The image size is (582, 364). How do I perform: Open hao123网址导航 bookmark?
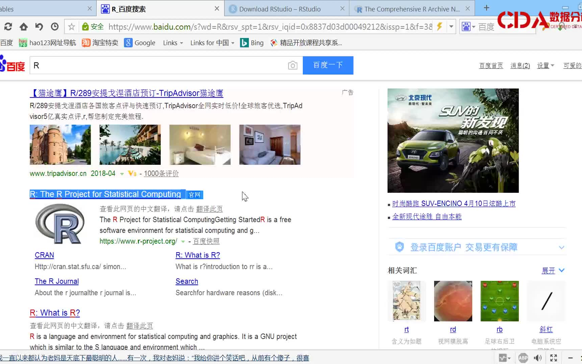[47, 43]
